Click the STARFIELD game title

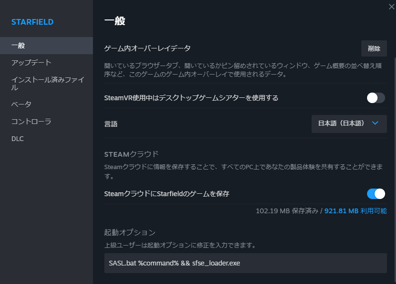[x=32, y=22]
